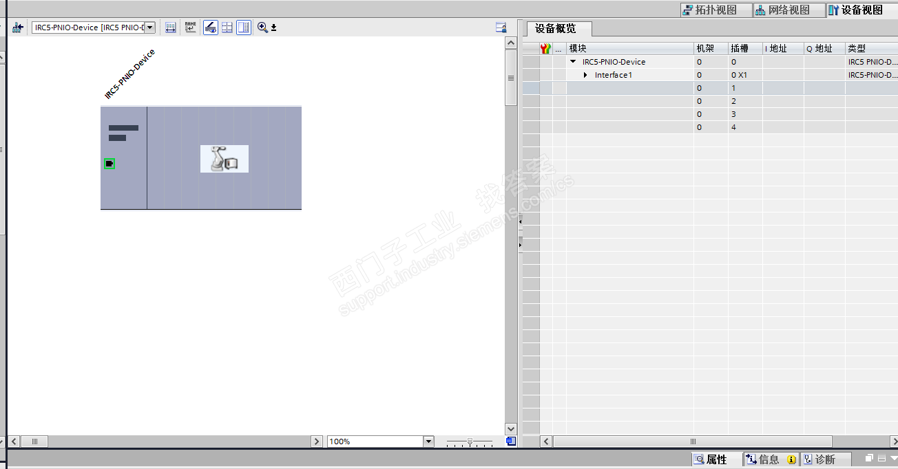Select slot 2 cell in the table
This screenshot has height=469, width=898.
[x=745, y=101]
